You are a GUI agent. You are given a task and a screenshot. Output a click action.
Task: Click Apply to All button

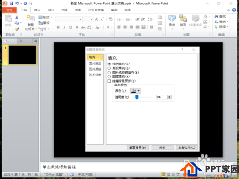186,147
